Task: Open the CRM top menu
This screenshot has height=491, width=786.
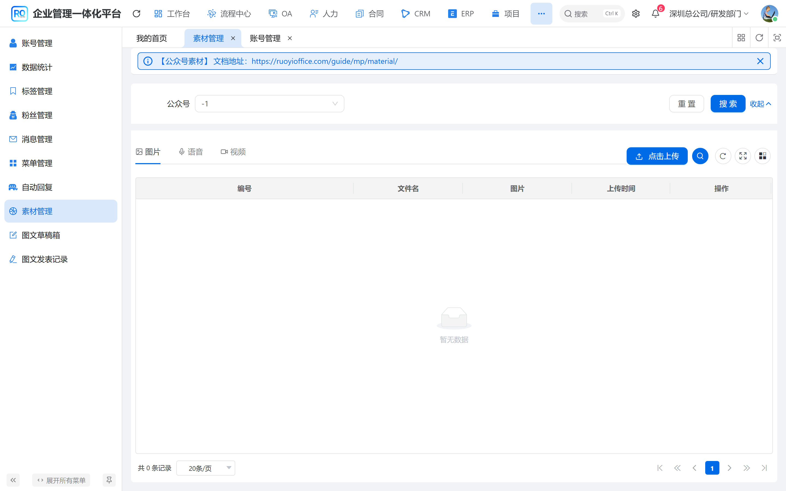Action: pyautogui.click(x=416, y=14)
